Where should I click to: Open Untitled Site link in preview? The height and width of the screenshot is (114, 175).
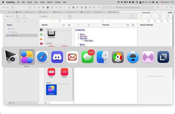(80, 30)
